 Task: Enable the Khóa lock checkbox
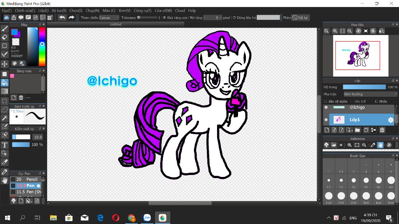point(376,101)
